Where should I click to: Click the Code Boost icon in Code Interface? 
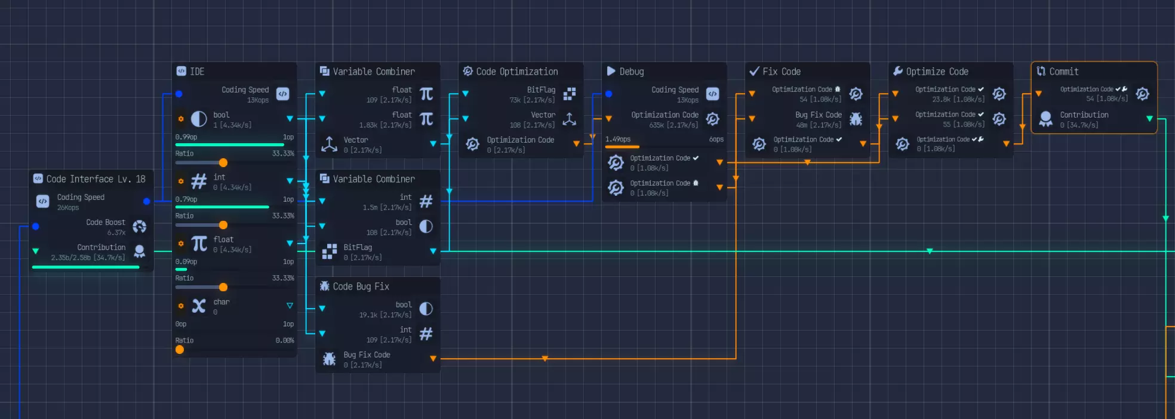139,227
